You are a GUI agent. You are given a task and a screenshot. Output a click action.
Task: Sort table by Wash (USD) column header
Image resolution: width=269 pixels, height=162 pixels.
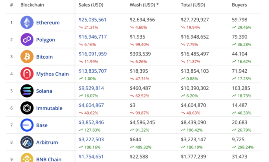pos(145,5)
